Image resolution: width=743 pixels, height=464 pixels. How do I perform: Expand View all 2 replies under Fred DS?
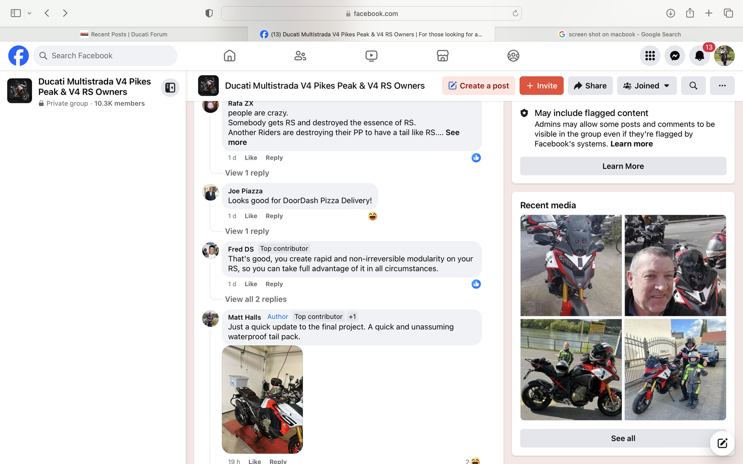256,299
